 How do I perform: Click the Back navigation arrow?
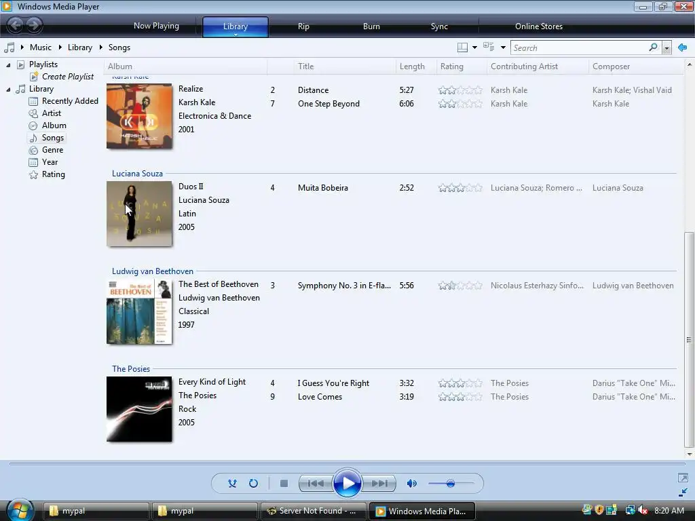coord(15,25)
